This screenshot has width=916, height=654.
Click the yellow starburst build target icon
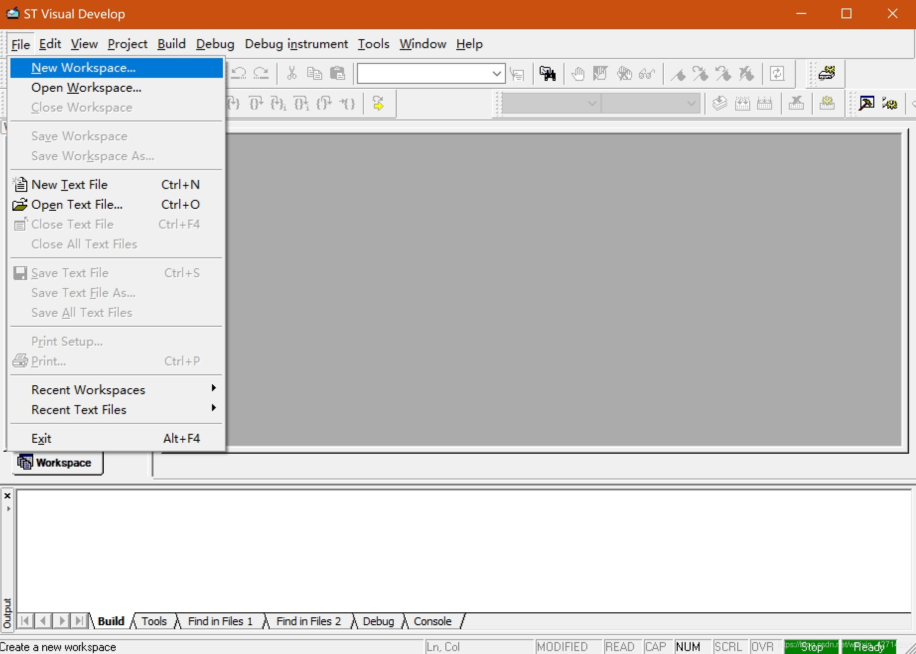pos(827,103)
